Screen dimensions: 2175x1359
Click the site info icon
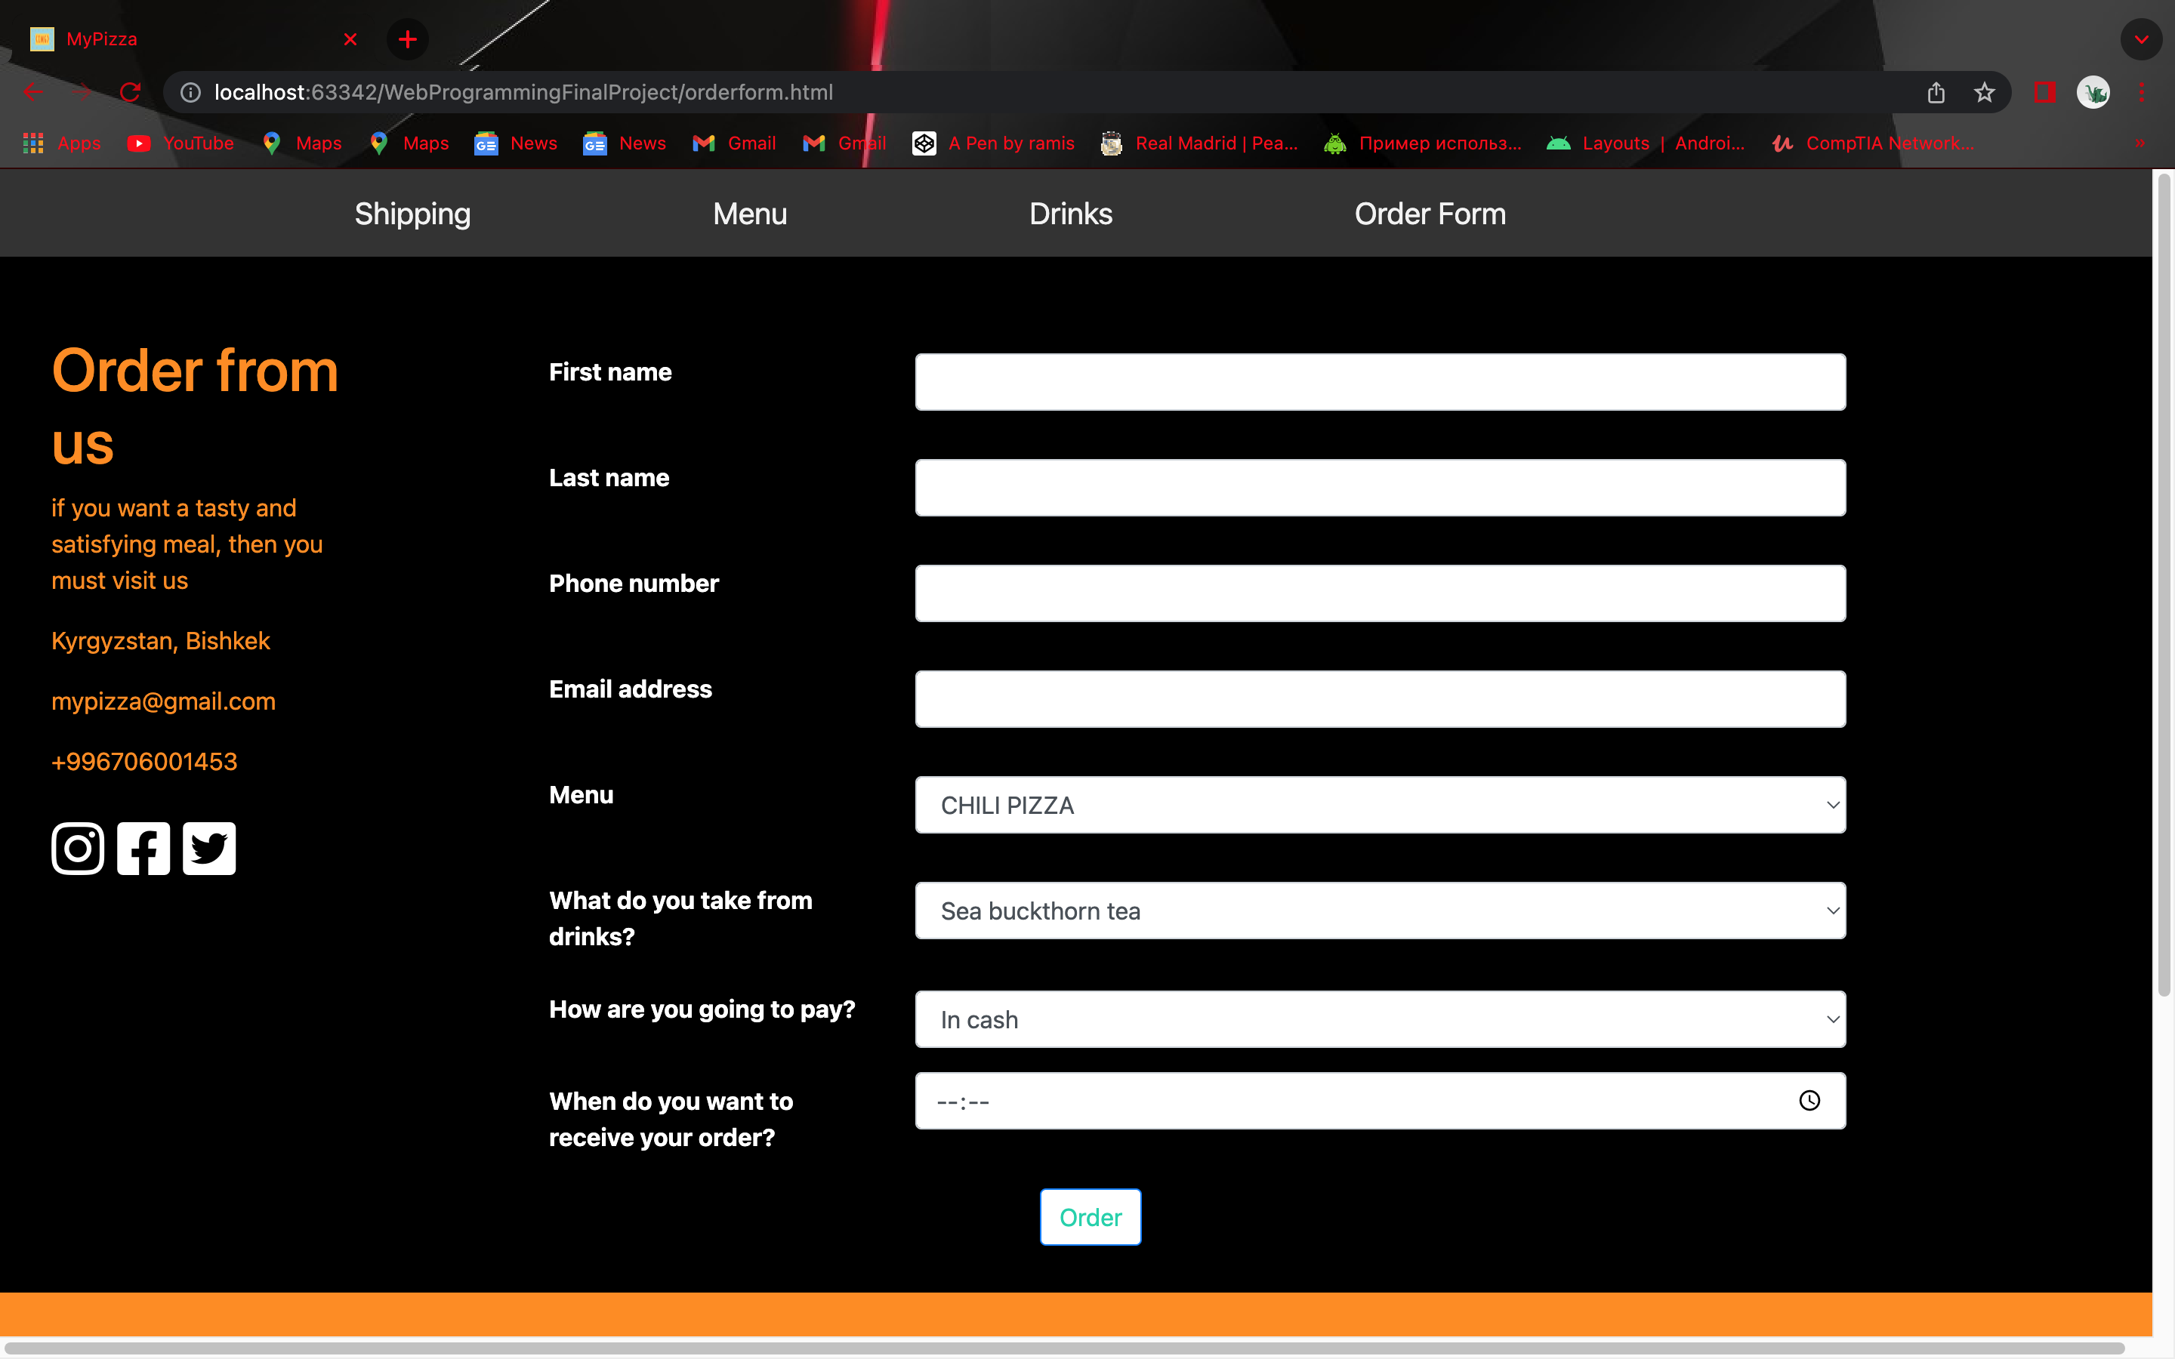point(190,93)
